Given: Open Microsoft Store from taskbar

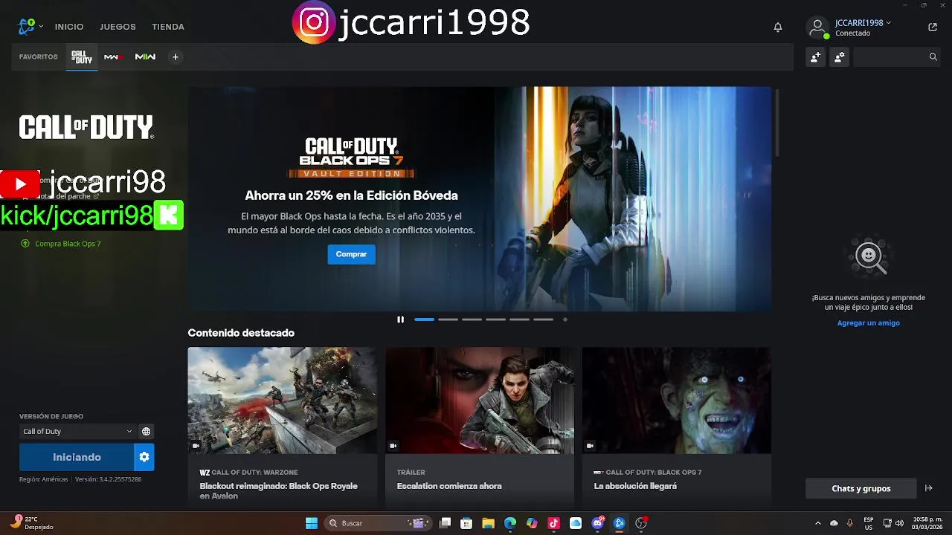Looking at the screenshot, I should click(x=466, y=523).
